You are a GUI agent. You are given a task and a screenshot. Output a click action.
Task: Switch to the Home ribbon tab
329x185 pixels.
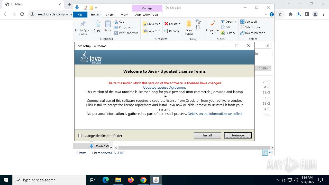(x=95, y=15)
